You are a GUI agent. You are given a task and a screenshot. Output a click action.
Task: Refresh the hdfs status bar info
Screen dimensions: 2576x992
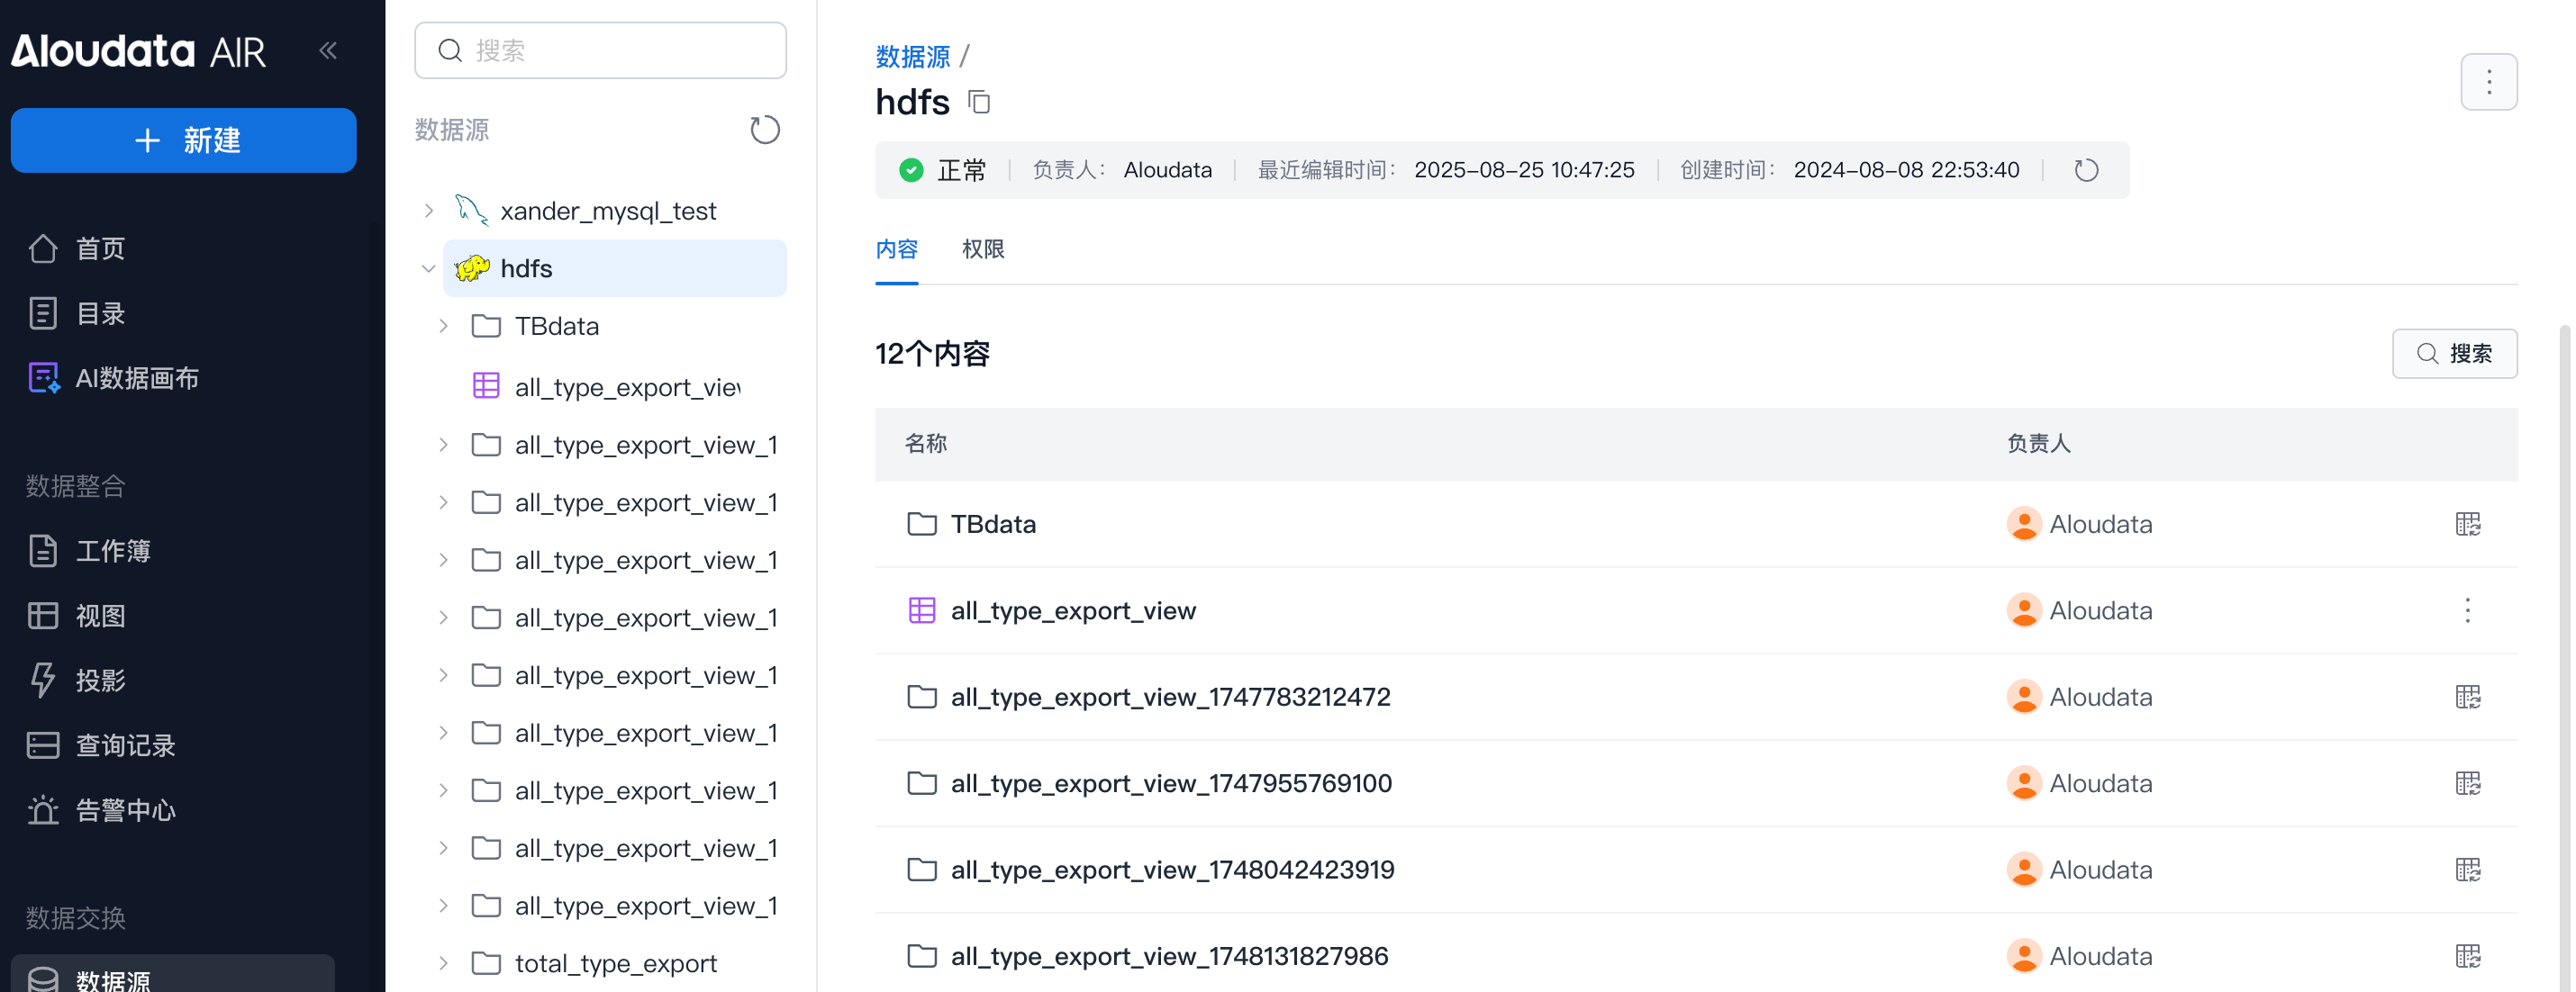2085,170
